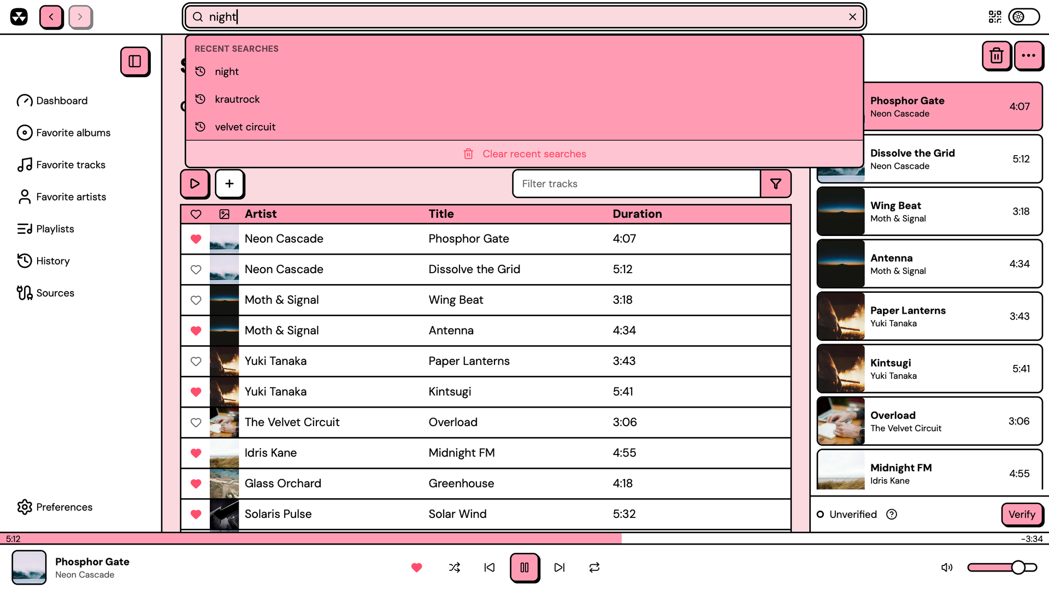The height and width of the screenshot is (590, 1049).
Task: Pause playback with the pause button
Action: [x=524, y=568]
